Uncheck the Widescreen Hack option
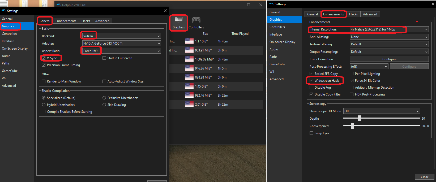Image resolution: width=436 pixels, height=182 pixels. tap(311, 81)
